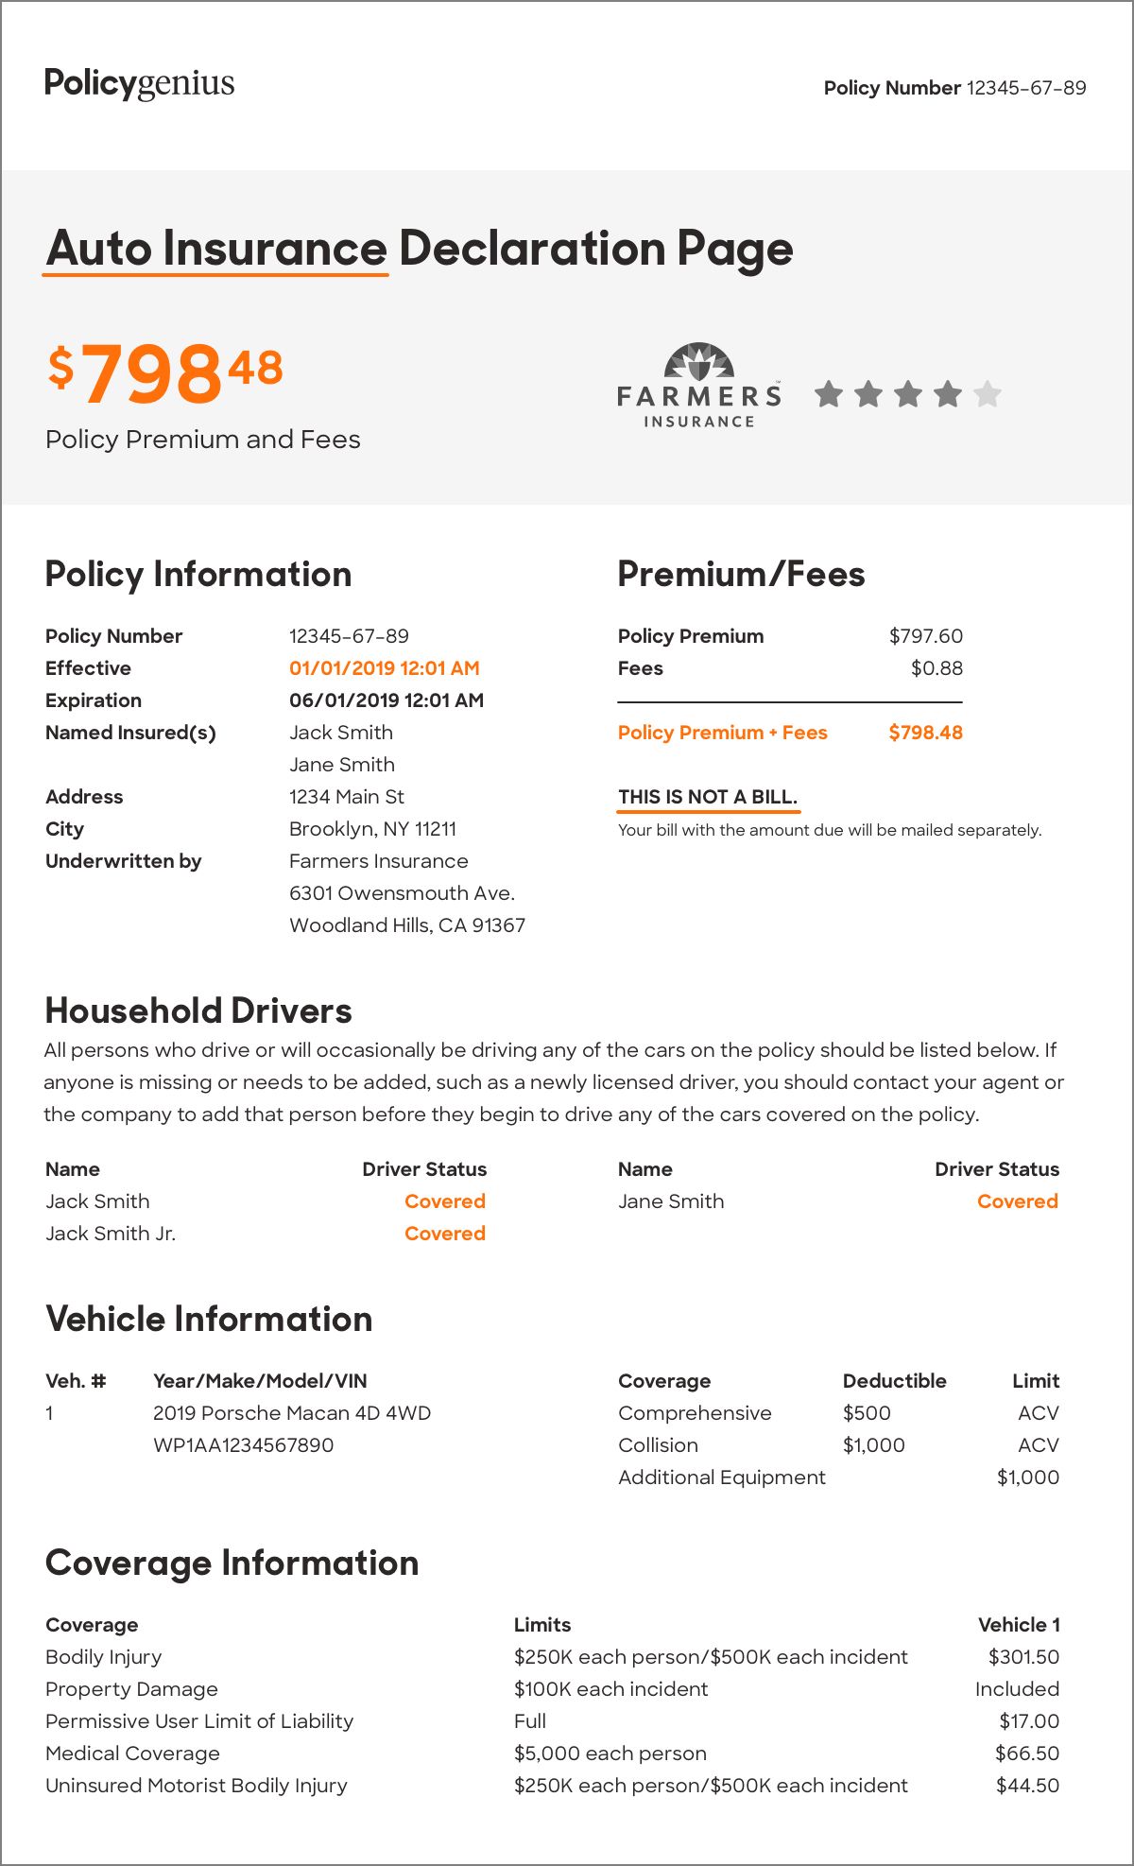
Task: Select the first rating star
Action: (829, 393)
